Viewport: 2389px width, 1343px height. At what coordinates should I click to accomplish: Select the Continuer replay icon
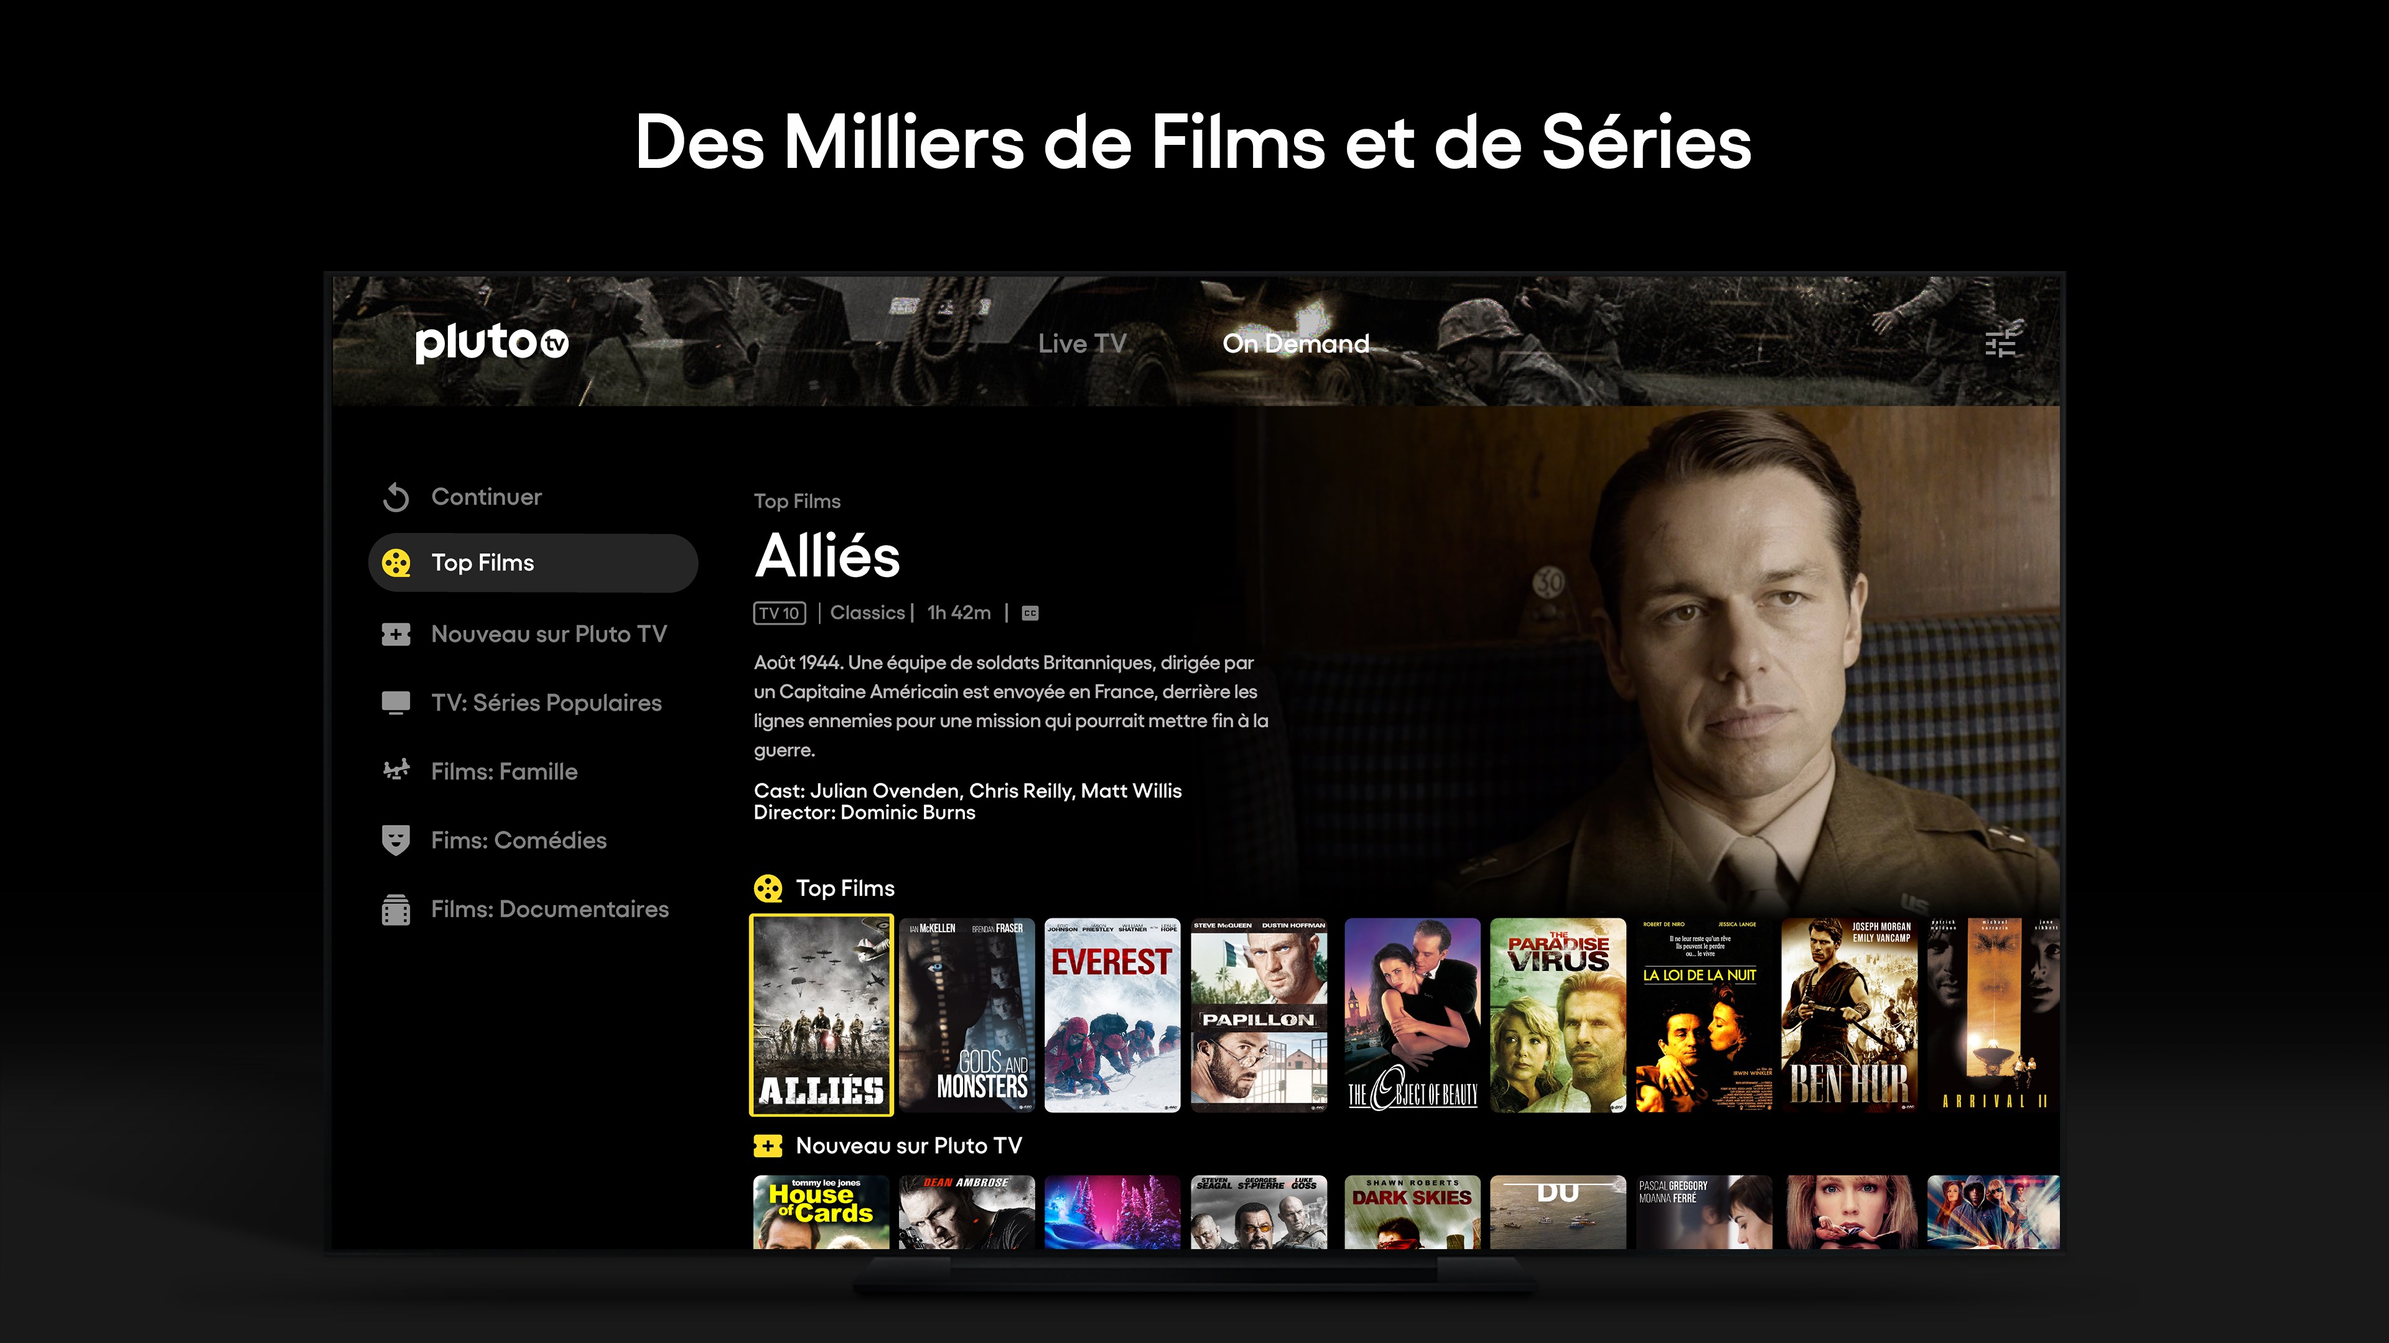(x=396, y=497)
